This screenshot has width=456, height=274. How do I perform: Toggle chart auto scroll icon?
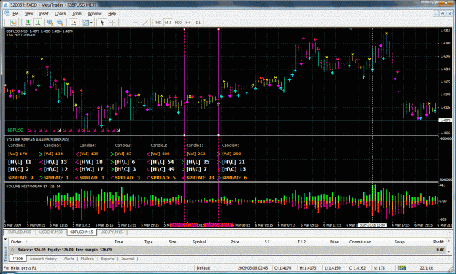click(74, 23)
